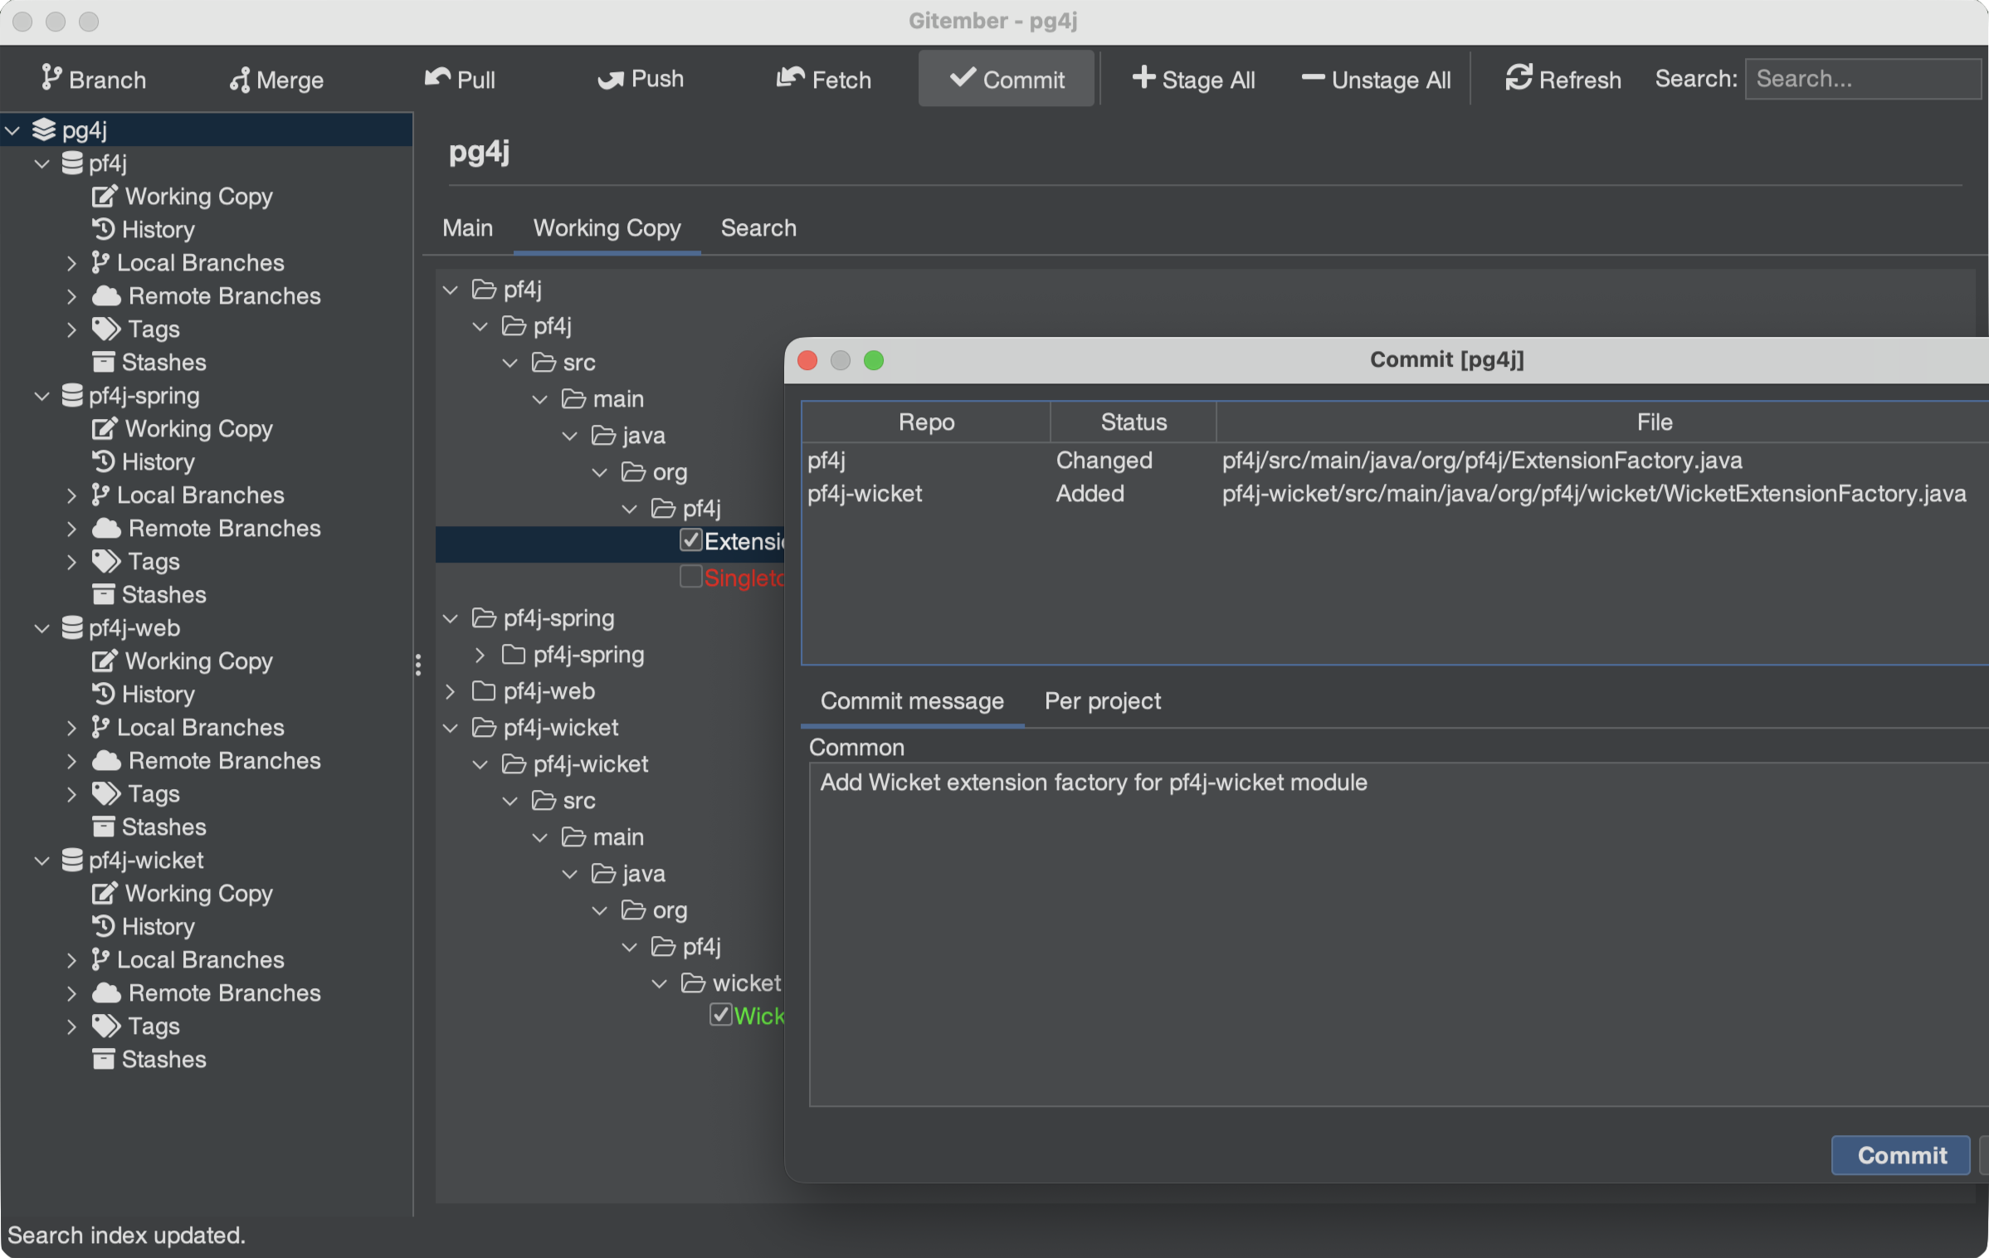
Task: Click the Refresh circular arrows icon
Action: pyautogui.click(x=1519, y=78)
